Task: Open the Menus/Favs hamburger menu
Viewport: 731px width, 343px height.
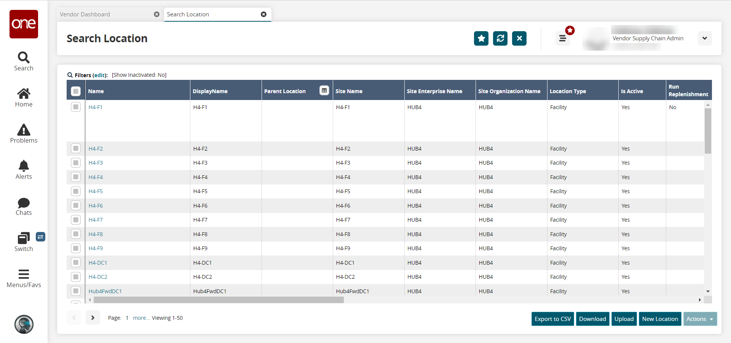Action: [24, 278]
